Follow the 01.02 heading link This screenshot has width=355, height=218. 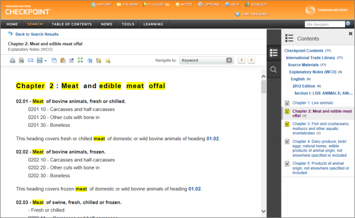[212, 139]
